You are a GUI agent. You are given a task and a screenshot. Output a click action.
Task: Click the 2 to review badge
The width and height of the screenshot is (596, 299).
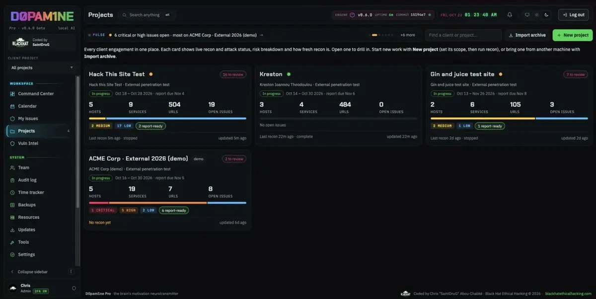pos(234,159)
